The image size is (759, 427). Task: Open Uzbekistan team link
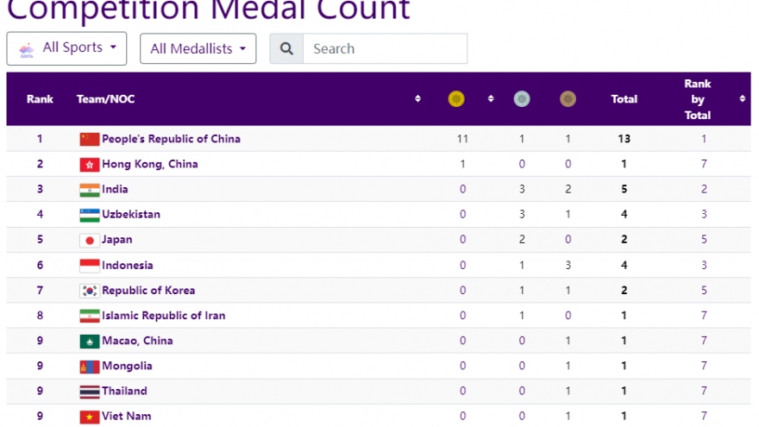tap(131, 215)
